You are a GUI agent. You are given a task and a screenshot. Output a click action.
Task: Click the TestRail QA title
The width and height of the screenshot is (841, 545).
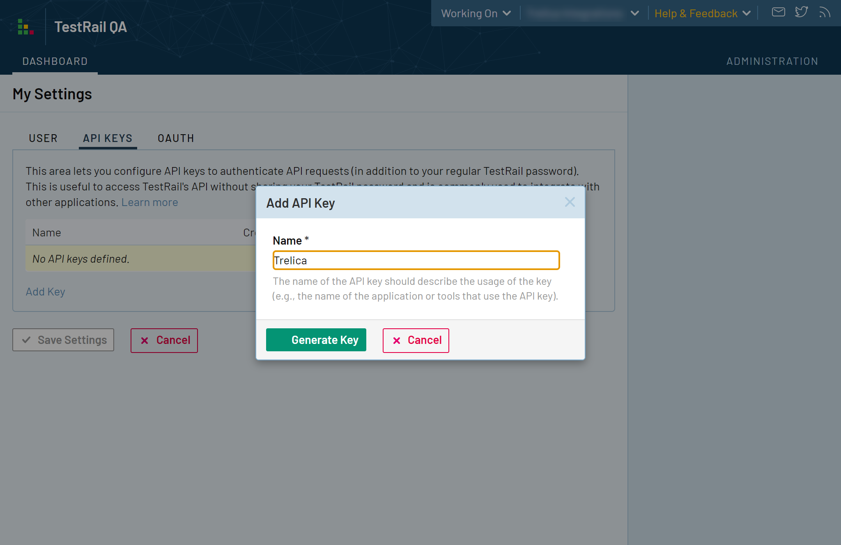click(x=91, y=27)
